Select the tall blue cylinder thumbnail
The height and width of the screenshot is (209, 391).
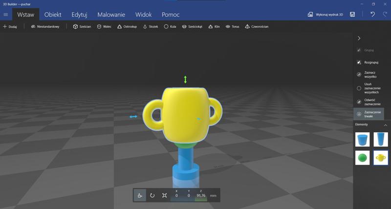[381, 140]
